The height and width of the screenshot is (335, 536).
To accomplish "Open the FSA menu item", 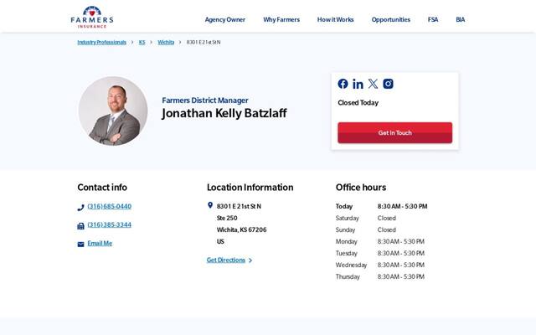I will [433, 20].
